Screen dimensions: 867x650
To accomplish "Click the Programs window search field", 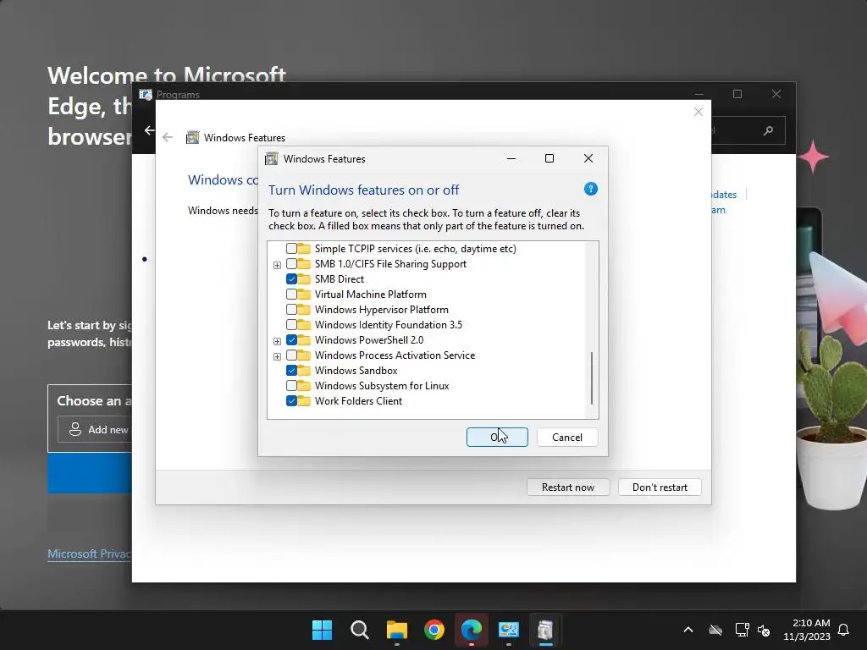I will 748,130.
